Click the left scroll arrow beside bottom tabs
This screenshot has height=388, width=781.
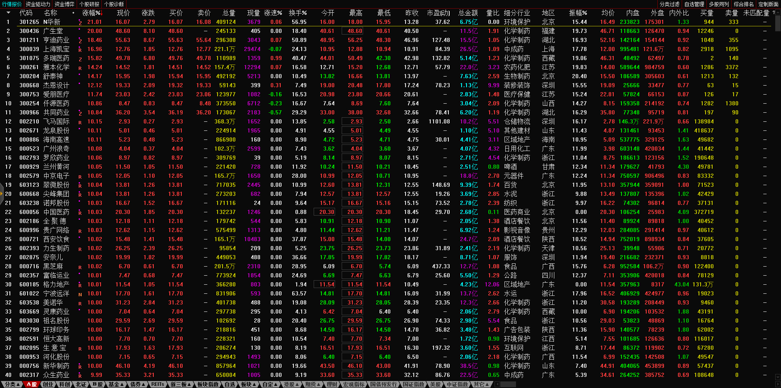tap(497, 384)
